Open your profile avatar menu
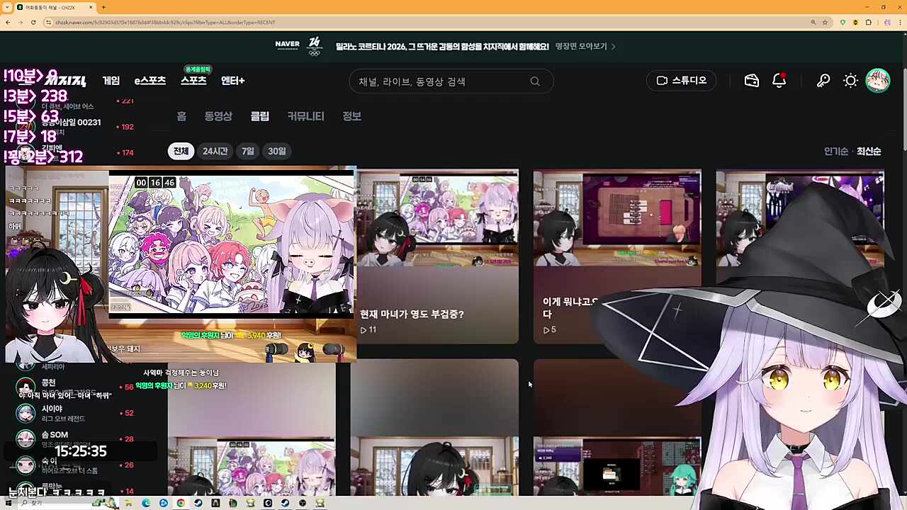The height and width of the screenshot is (510, 907). coord(878,81)
